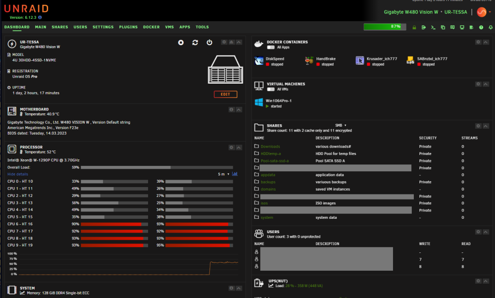This screenshot has height=298, width=495.
Task: Toggle the Docker All Apps switch
Action: pyautogui.click(x=271, y=48)
